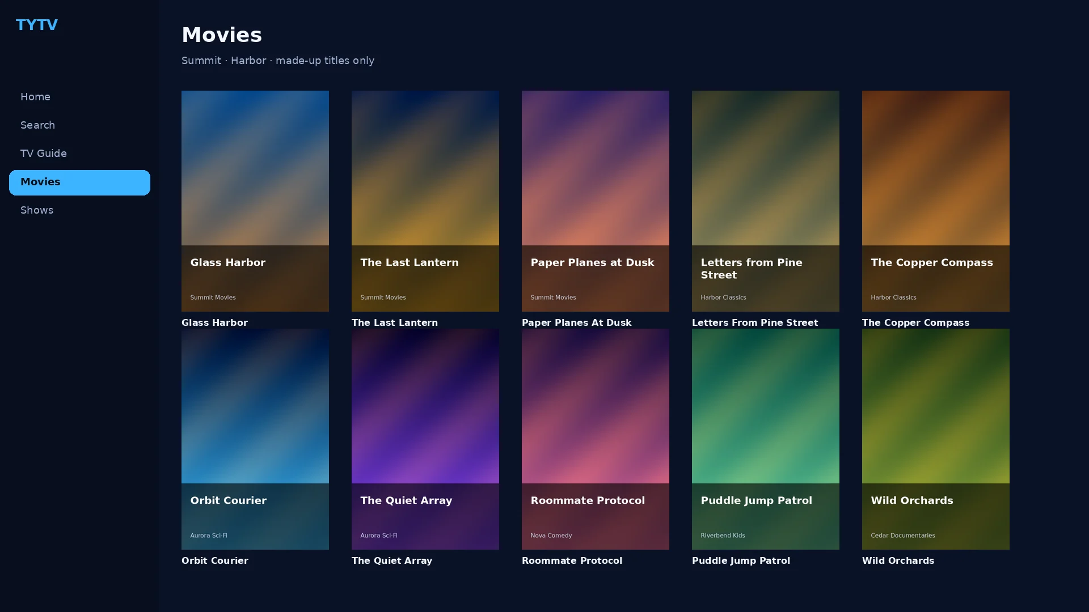Click The Last Lantern caption text
1089x612 pixels.
click(x=395, y=322)
